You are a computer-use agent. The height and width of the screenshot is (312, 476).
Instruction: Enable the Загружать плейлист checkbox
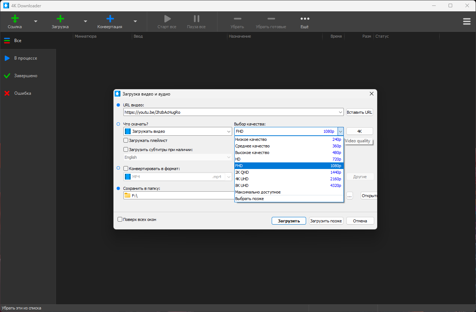pos(126,140)
